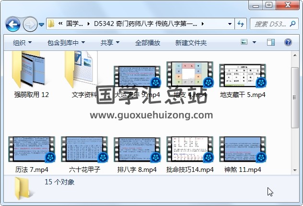Open the 包含到库中 menu

click(x=66, y=43)
